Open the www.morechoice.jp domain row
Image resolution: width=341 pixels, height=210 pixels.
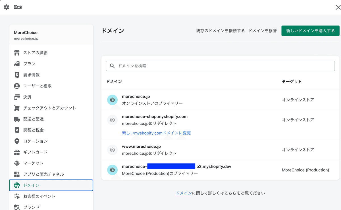pos(220,150)
